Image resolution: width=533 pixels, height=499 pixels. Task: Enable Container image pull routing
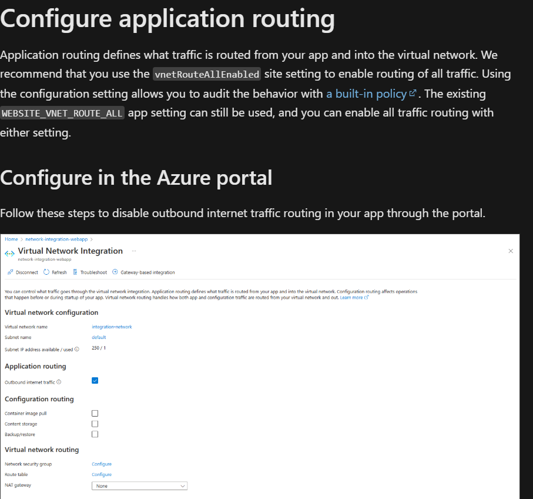pyautogui.click(x=95, y=413)
